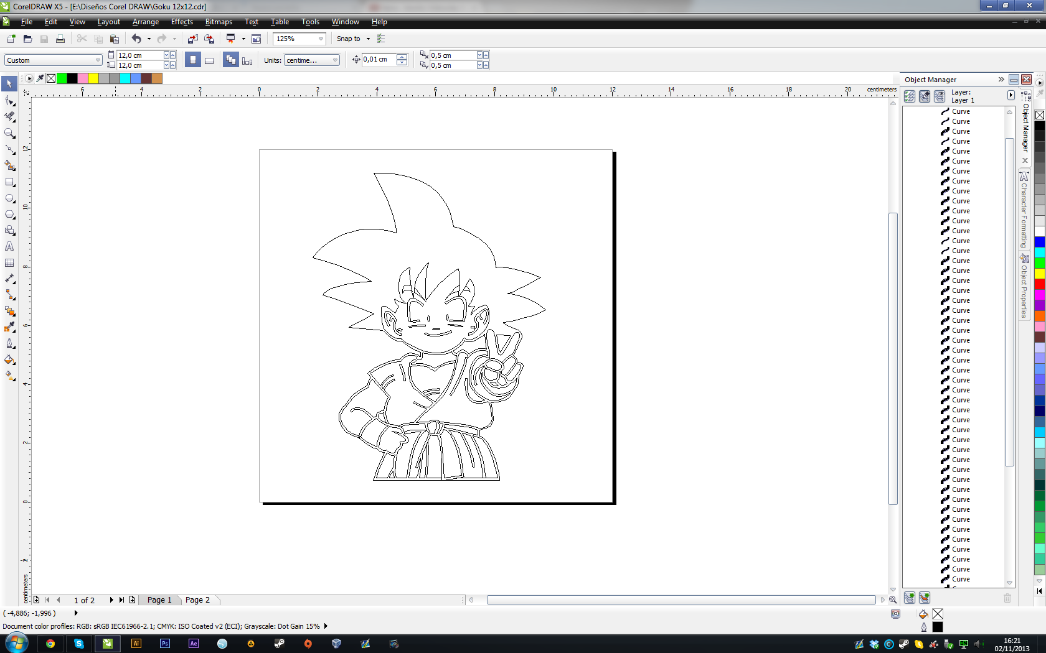The width and height of the screenshot is (1046, 653).
Task: Click the Import icon
Action: point(193,39)
